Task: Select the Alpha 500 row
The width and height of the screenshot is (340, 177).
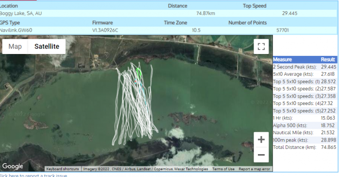Action: [305, 125]
